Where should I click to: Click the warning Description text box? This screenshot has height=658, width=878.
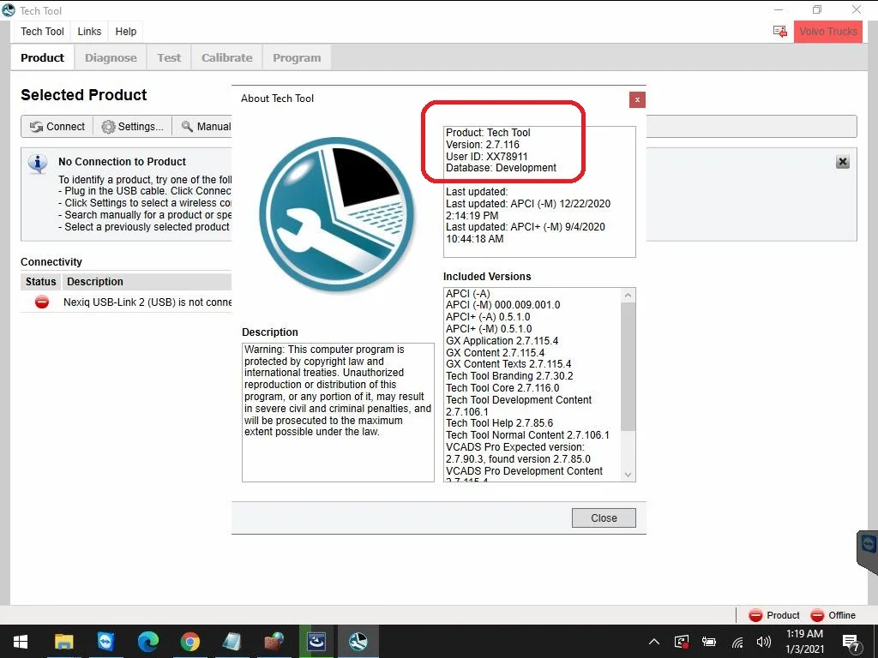(338, 412)
